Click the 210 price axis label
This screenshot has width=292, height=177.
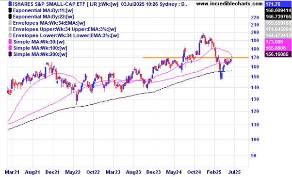[255, 25]
